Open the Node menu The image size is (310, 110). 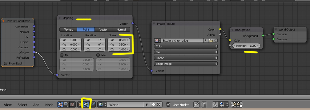point(49,105)
